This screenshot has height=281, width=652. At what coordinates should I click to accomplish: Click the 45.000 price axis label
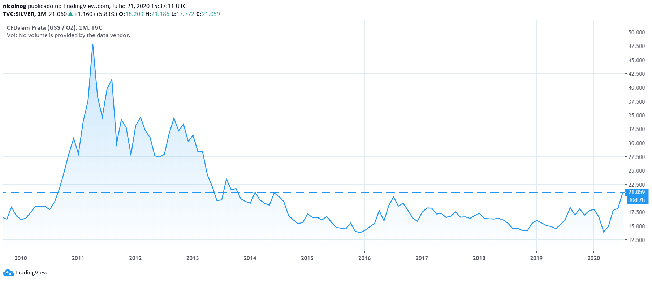636,60
